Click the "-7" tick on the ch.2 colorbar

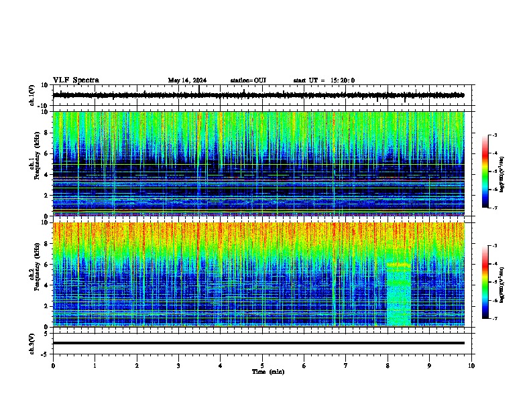494,319
